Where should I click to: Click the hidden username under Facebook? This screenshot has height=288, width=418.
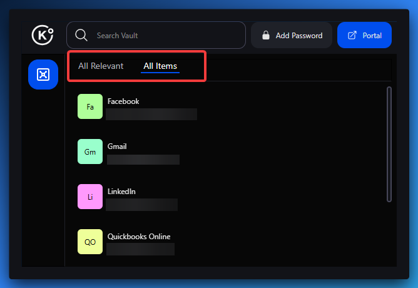coord(151,114)
